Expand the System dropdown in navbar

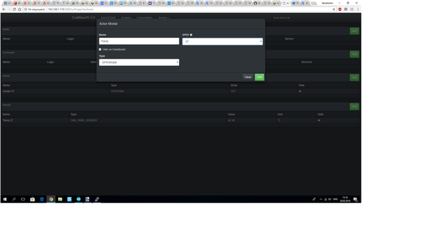pos(164,18)
